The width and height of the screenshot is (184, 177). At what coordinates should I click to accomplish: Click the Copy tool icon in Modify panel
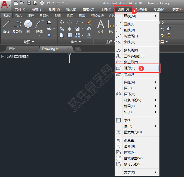tap(62, 29)
